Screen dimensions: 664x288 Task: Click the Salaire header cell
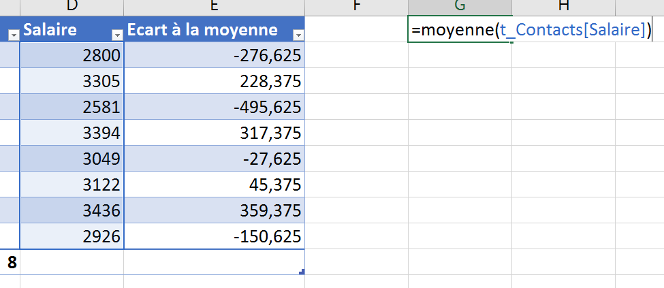72,29
